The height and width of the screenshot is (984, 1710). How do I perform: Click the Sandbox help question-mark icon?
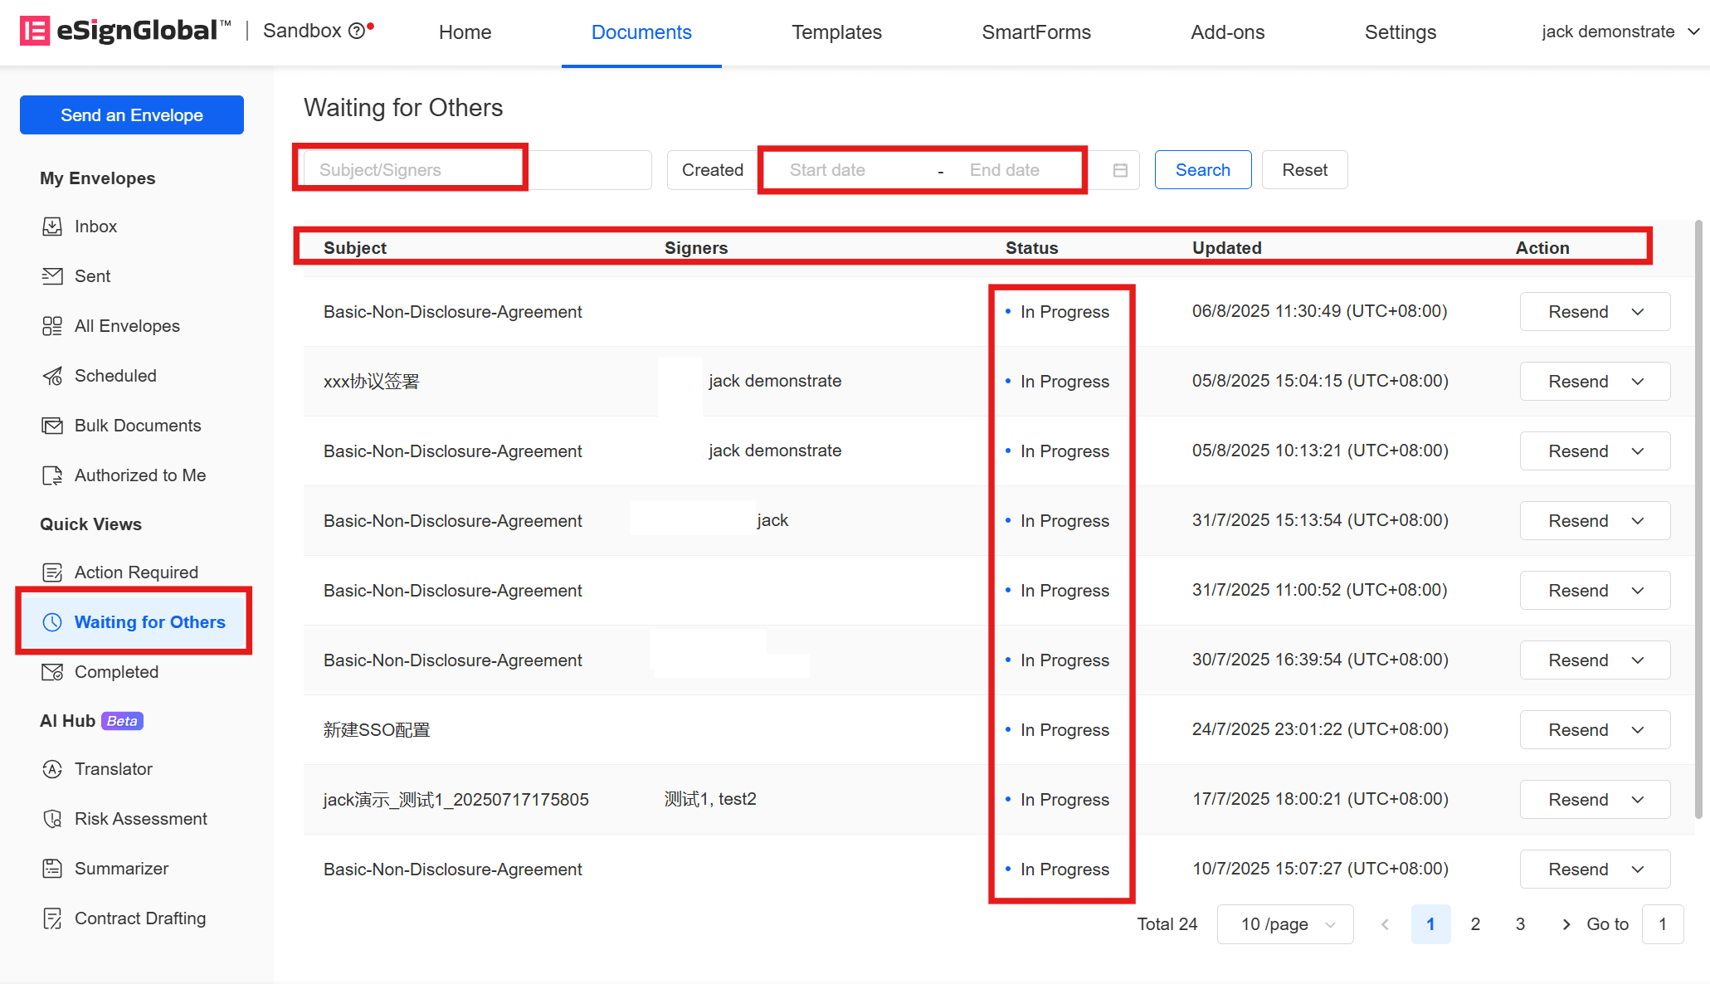click(357, 32)
